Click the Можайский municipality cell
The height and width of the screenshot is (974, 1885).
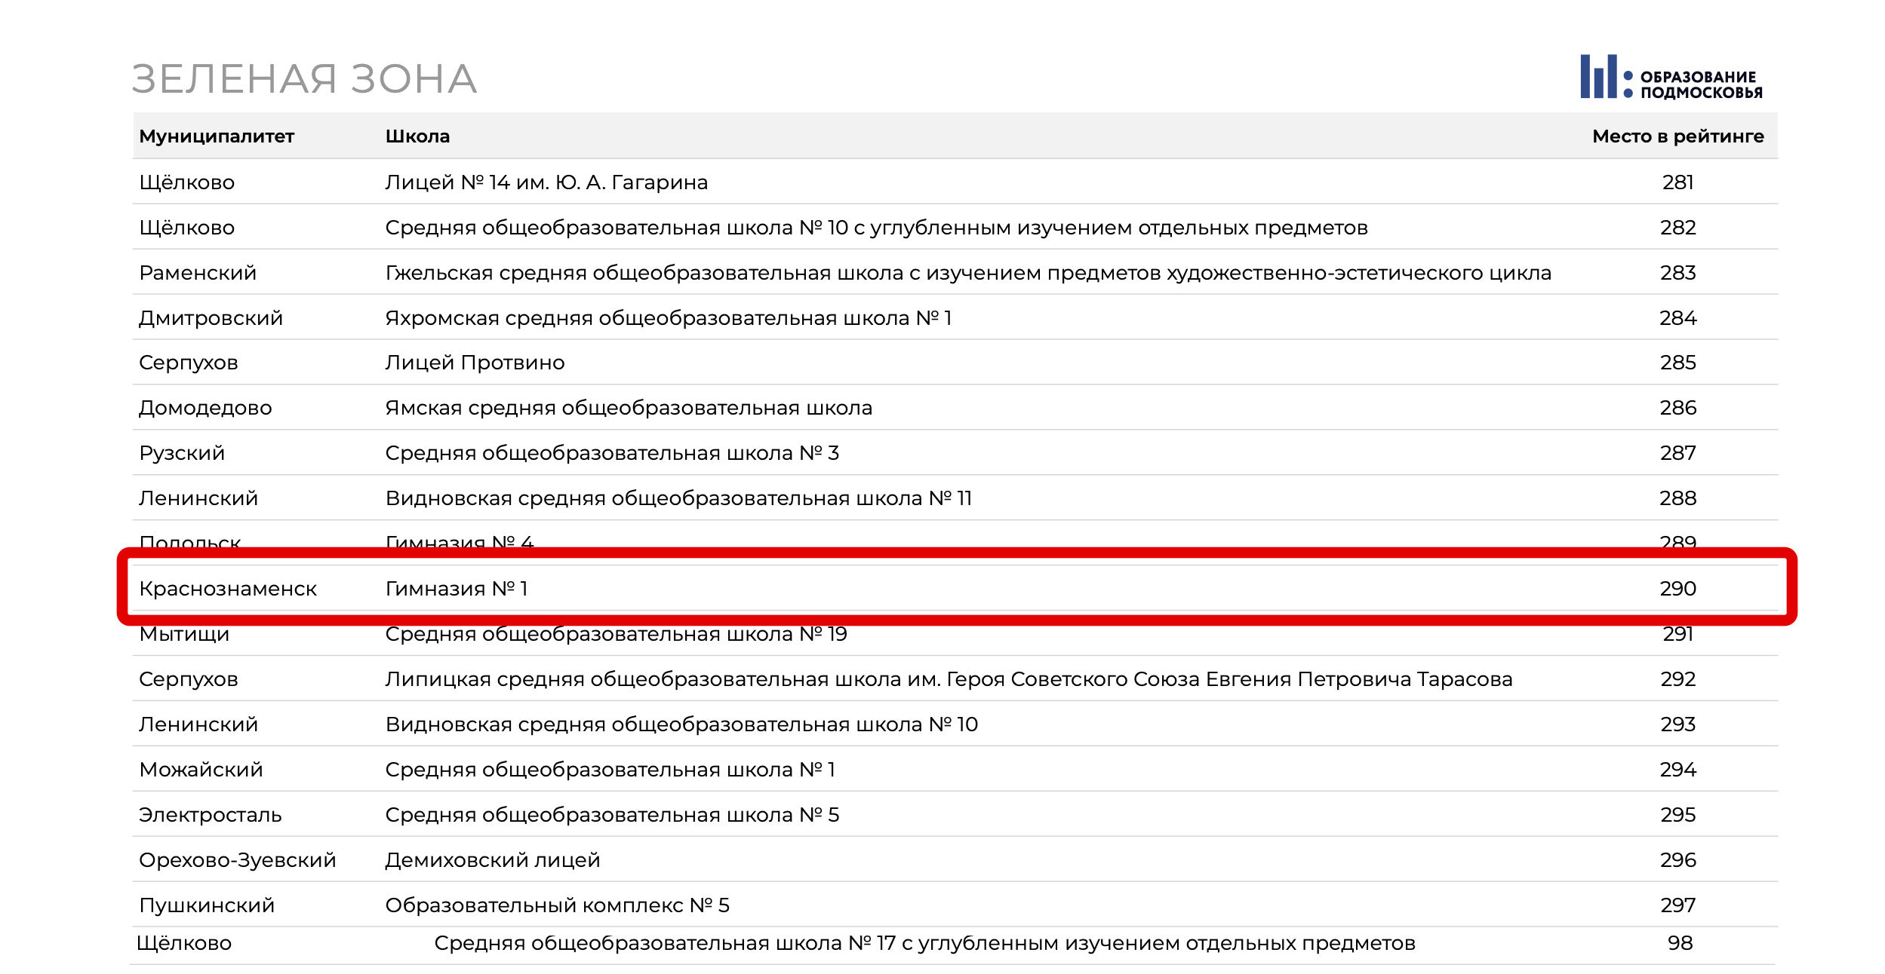tap(201, 770)
